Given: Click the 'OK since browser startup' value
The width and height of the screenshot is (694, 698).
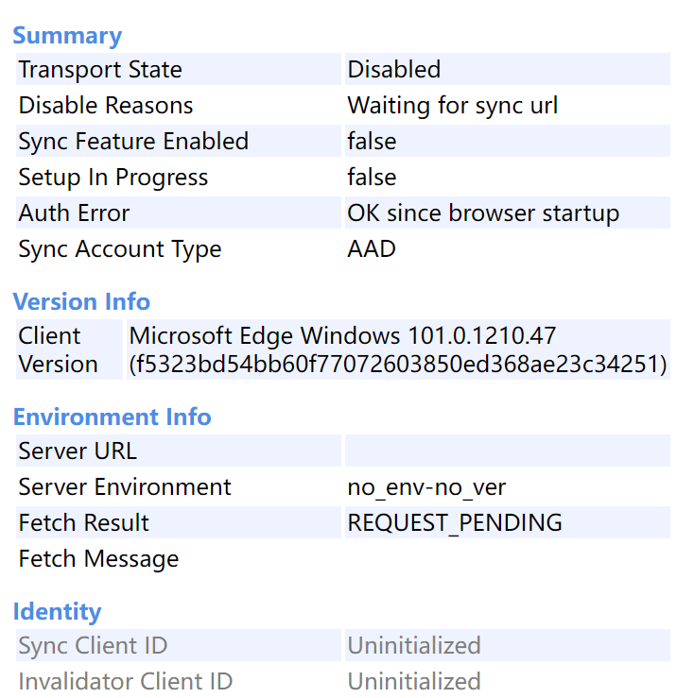Looking at the screenshot, I should click(x=483, y=213).
